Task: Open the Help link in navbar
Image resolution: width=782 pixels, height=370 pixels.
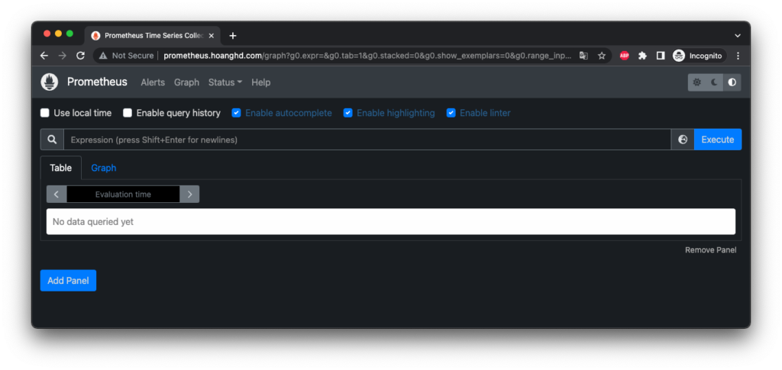Action: tap(261, 82)
